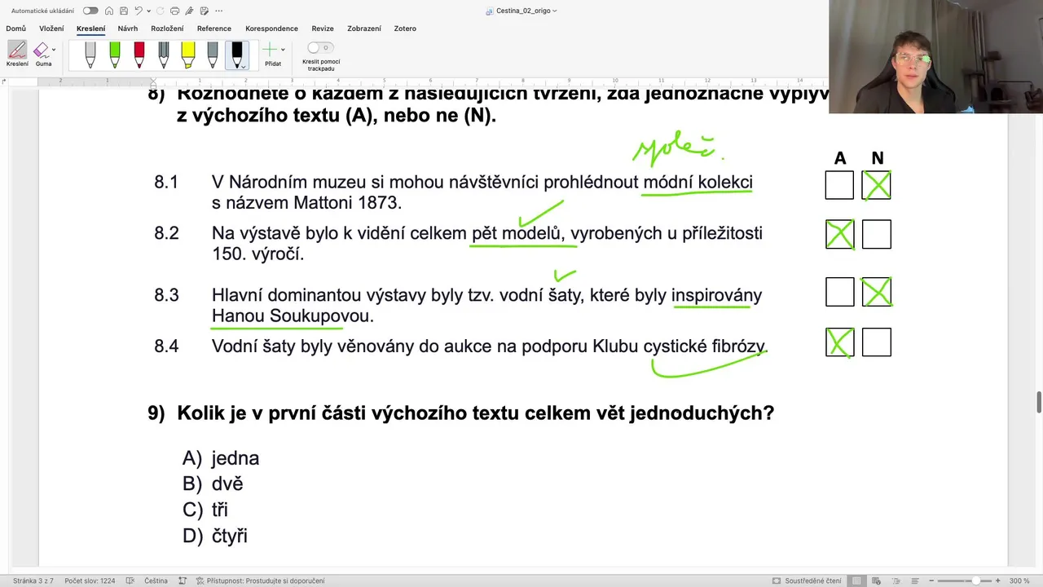Screen dimensions: 1043x587
Task: Check the N box for statement 8.4
Action: (x=877, y=342)
